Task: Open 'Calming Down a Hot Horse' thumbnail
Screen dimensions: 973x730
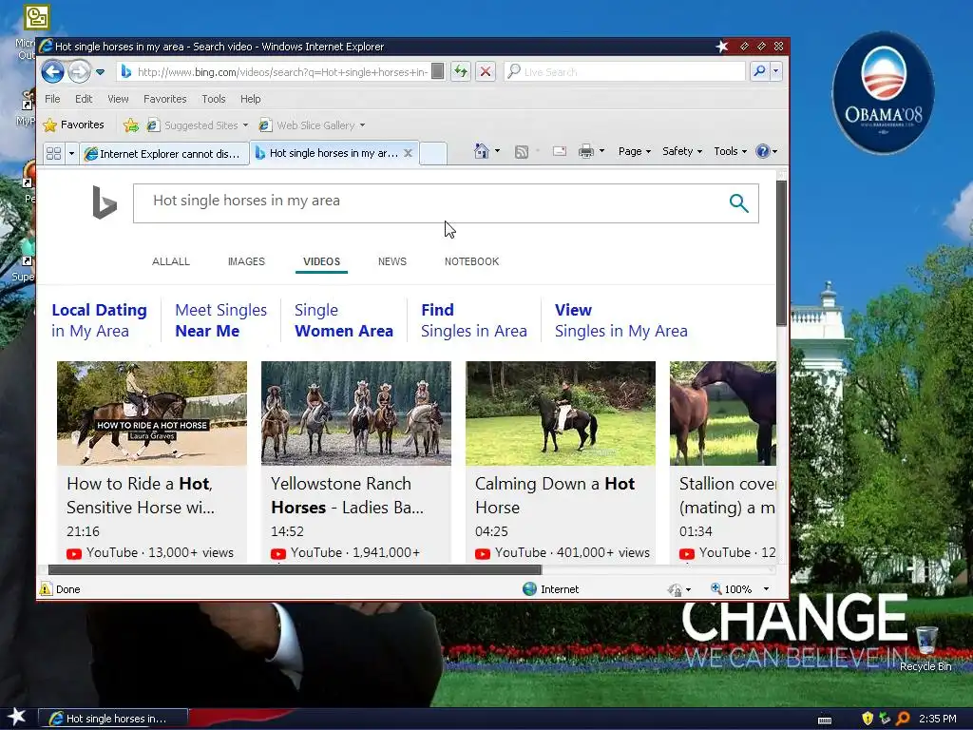Action: click(x=561, y=413)
